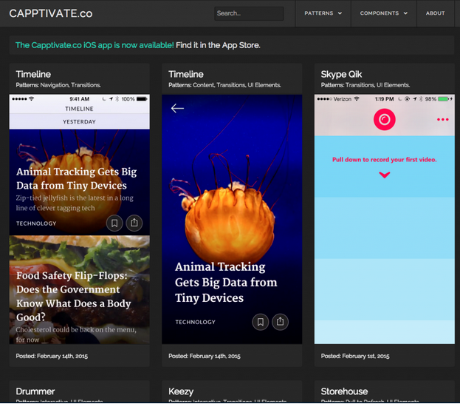The width and height of the screenshot is (460, 404).
Task: Tap the pink down chevron in Skype Qik
Action: pyautogui.click(x=384, y=175)
